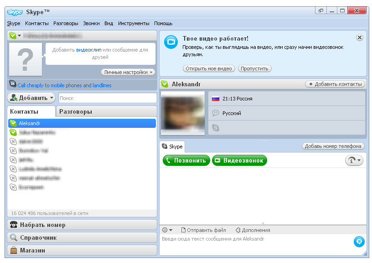
Task: Open 'Call cheaply to mobile phones and landlines' link
Action: click(x=64, y=85)
